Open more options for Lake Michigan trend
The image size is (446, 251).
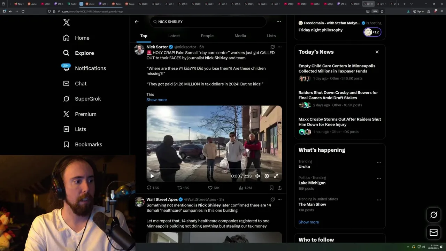click(379, 178)
